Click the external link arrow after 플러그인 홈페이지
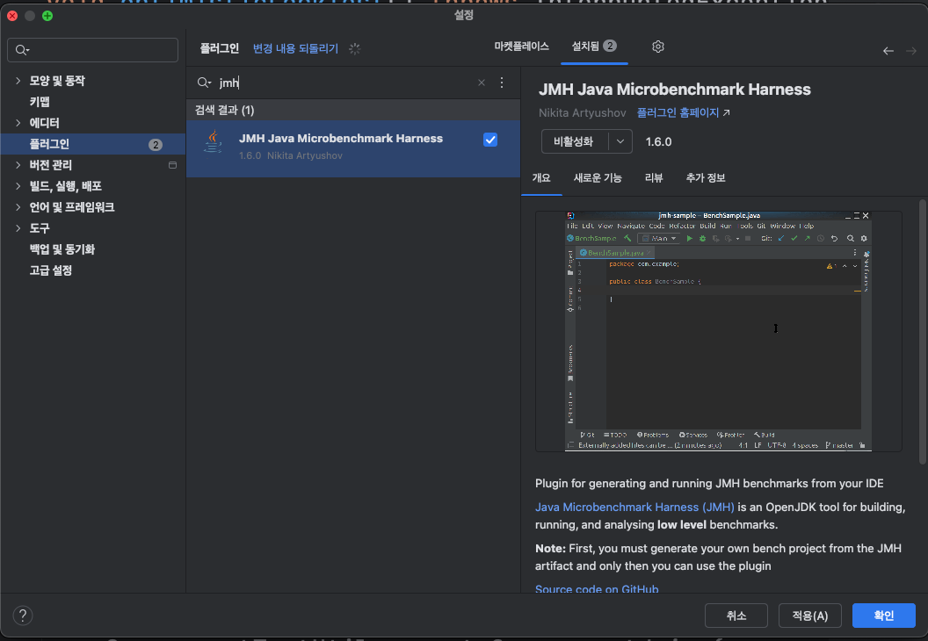928x641 pixels. point(726,112)
